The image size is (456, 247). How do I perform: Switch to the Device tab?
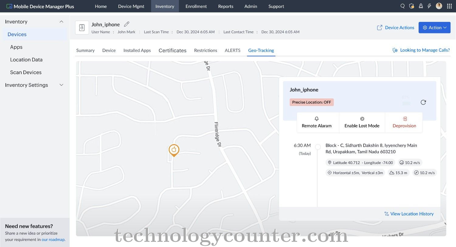tap(109, 50)
